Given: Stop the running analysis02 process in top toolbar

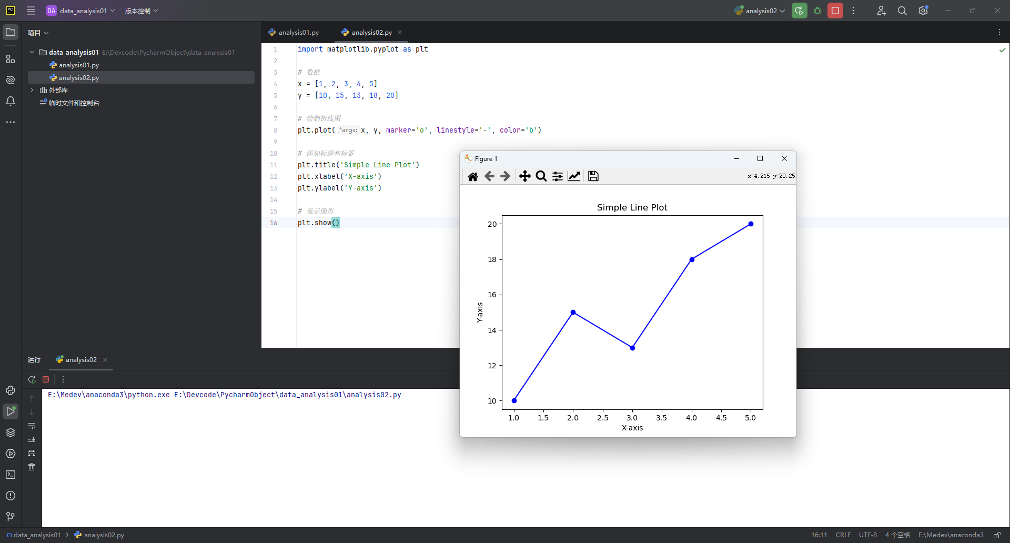Looking at the screenshot, I should 835,11.
